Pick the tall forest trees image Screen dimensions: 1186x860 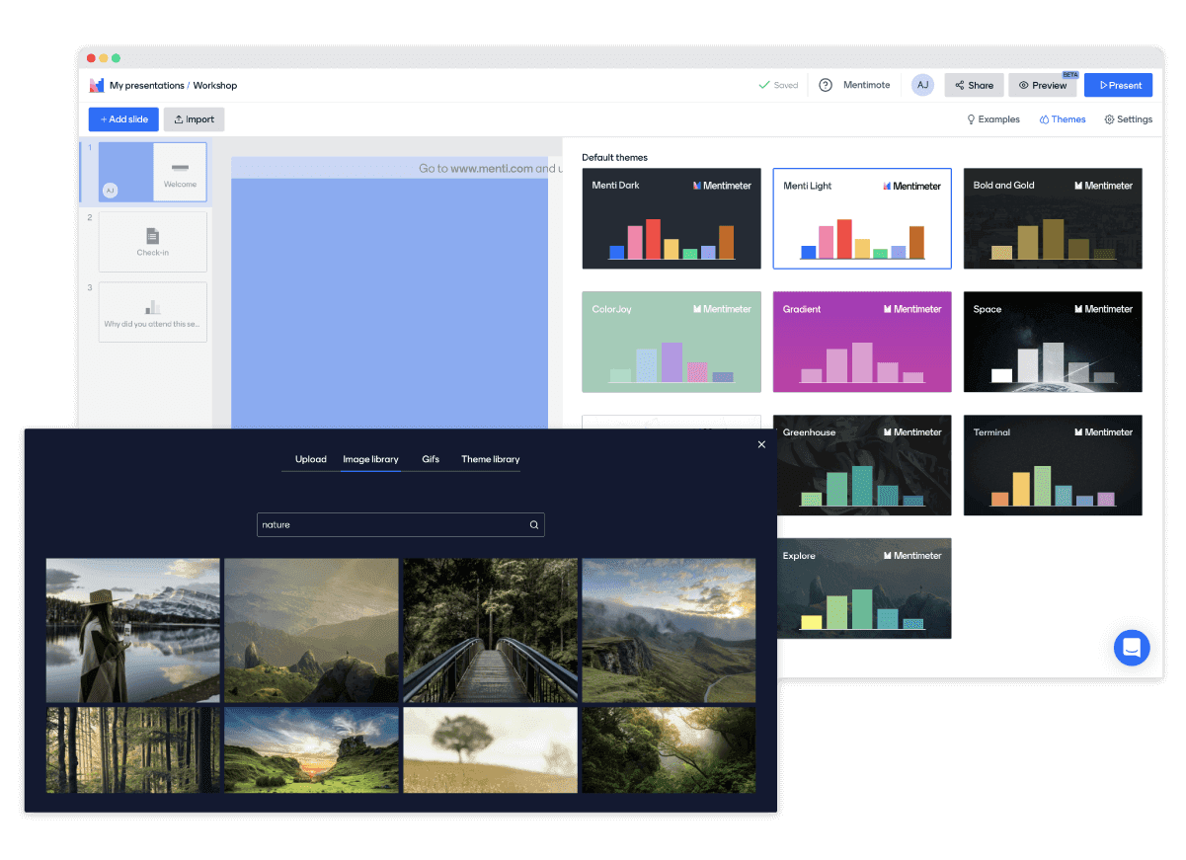point(133,749)
